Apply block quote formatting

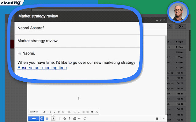coord(92,112)
